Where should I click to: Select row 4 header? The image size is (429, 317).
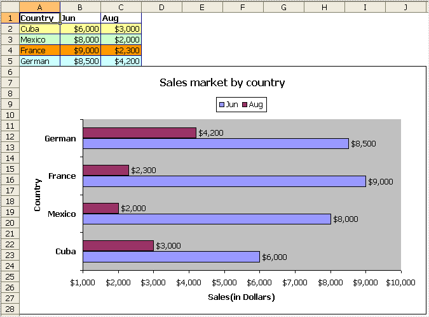coord(10,50)
